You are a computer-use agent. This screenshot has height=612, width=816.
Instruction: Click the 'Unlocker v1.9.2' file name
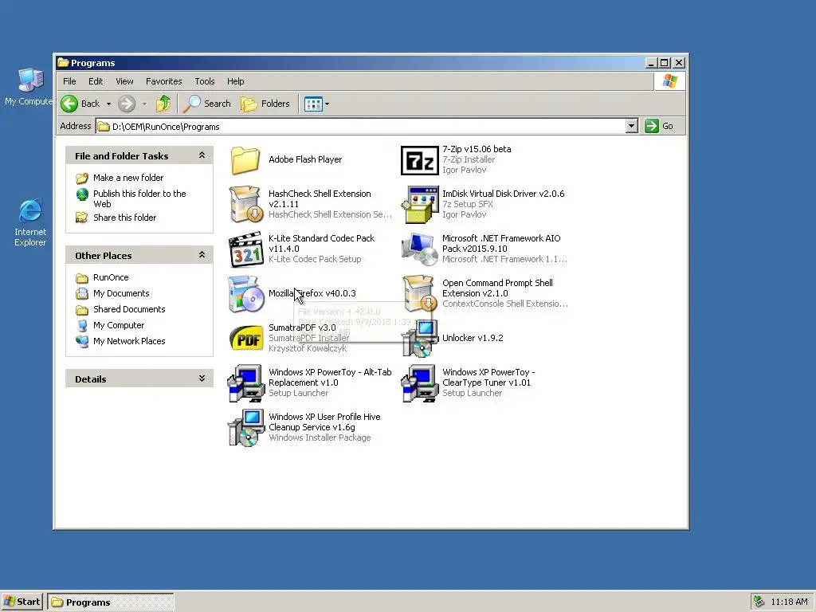pos(473,338)
